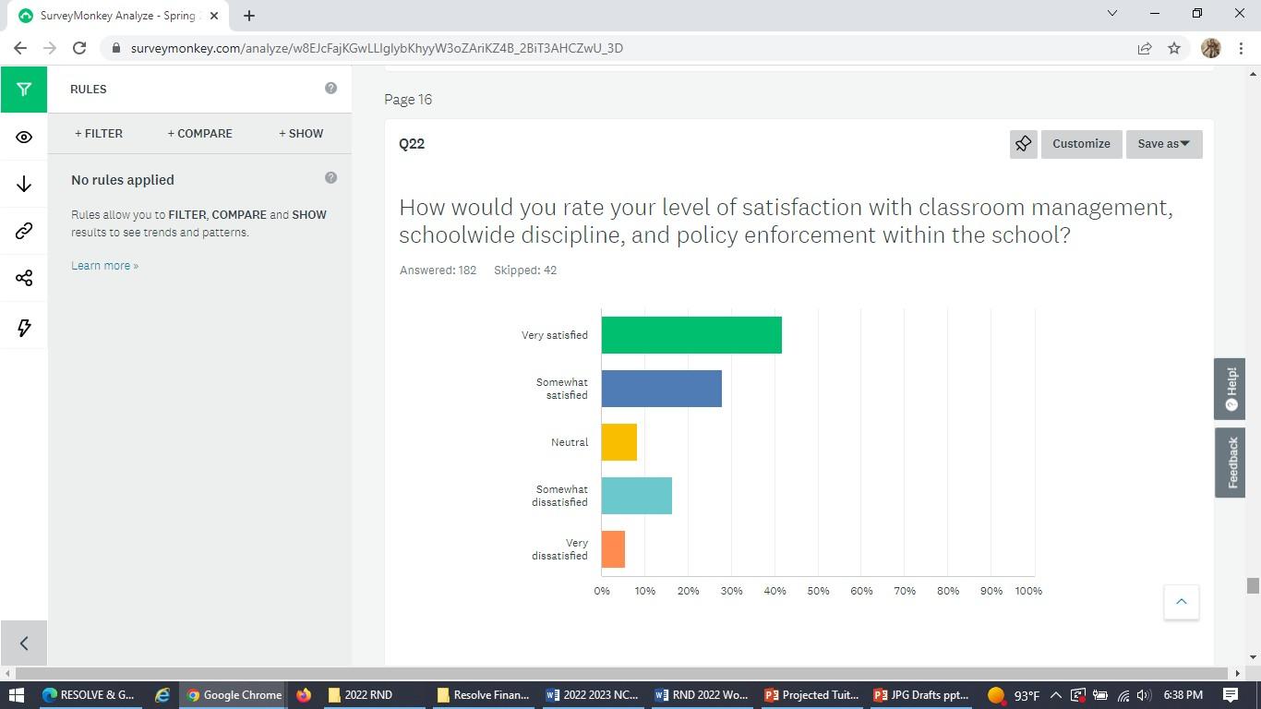Viewport: 1261px width, 709px height.
Task: Click the lightning bolt sidebar icon
Action: point(24,327)
